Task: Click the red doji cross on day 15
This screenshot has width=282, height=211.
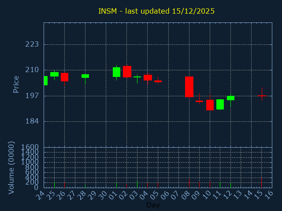Action: point(262,95)
